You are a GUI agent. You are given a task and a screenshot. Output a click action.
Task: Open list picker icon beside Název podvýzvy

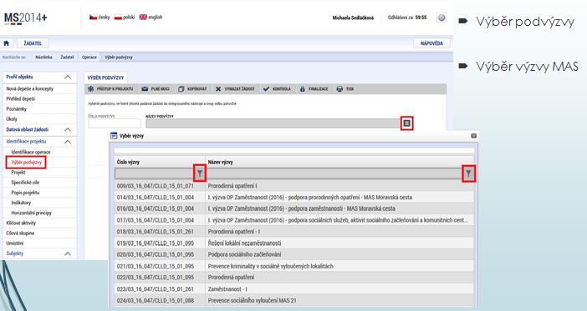coord(407,123)
